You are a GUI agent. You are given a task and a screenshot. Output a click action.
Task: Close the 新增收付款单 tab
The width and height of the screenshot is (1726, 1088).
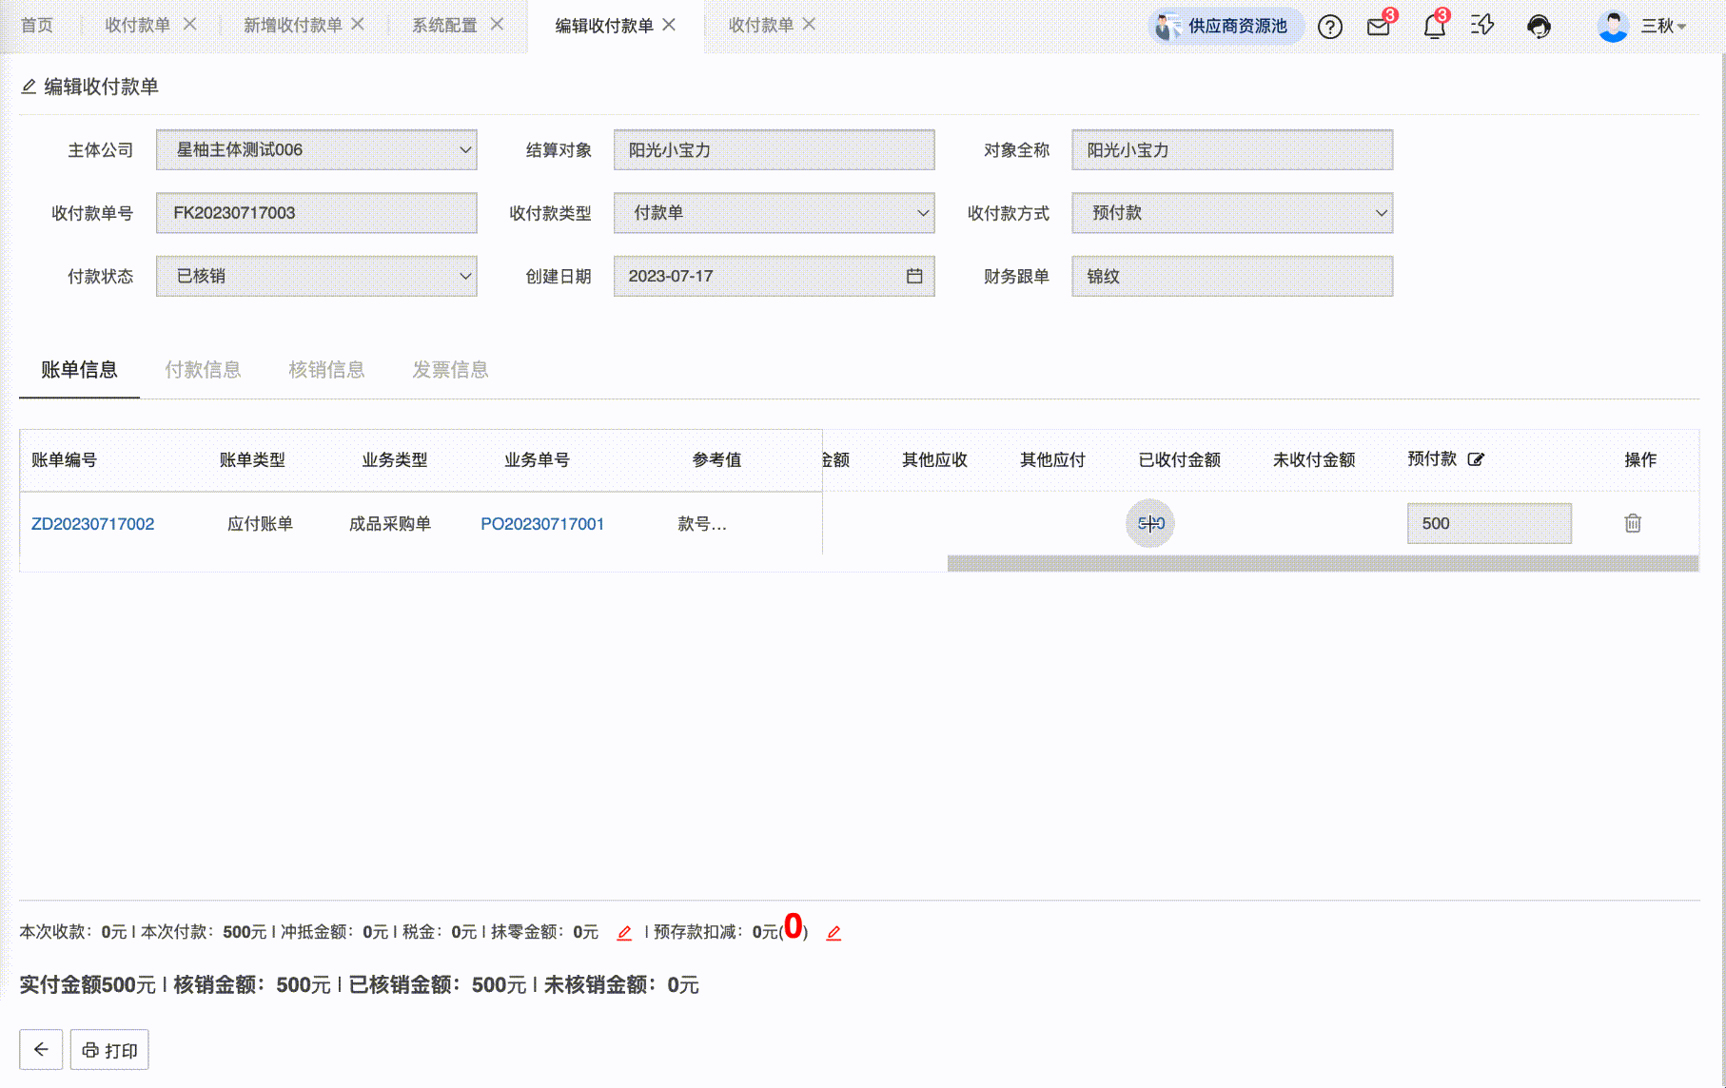coord(358,24)
